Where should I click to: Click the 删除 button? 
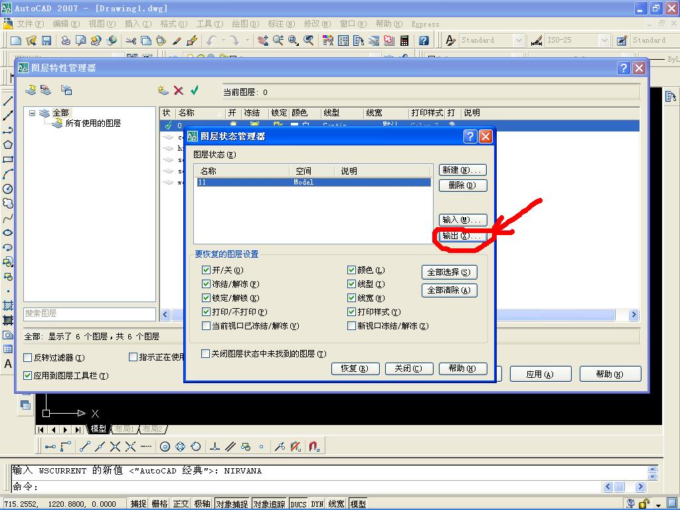pos(463,185)
